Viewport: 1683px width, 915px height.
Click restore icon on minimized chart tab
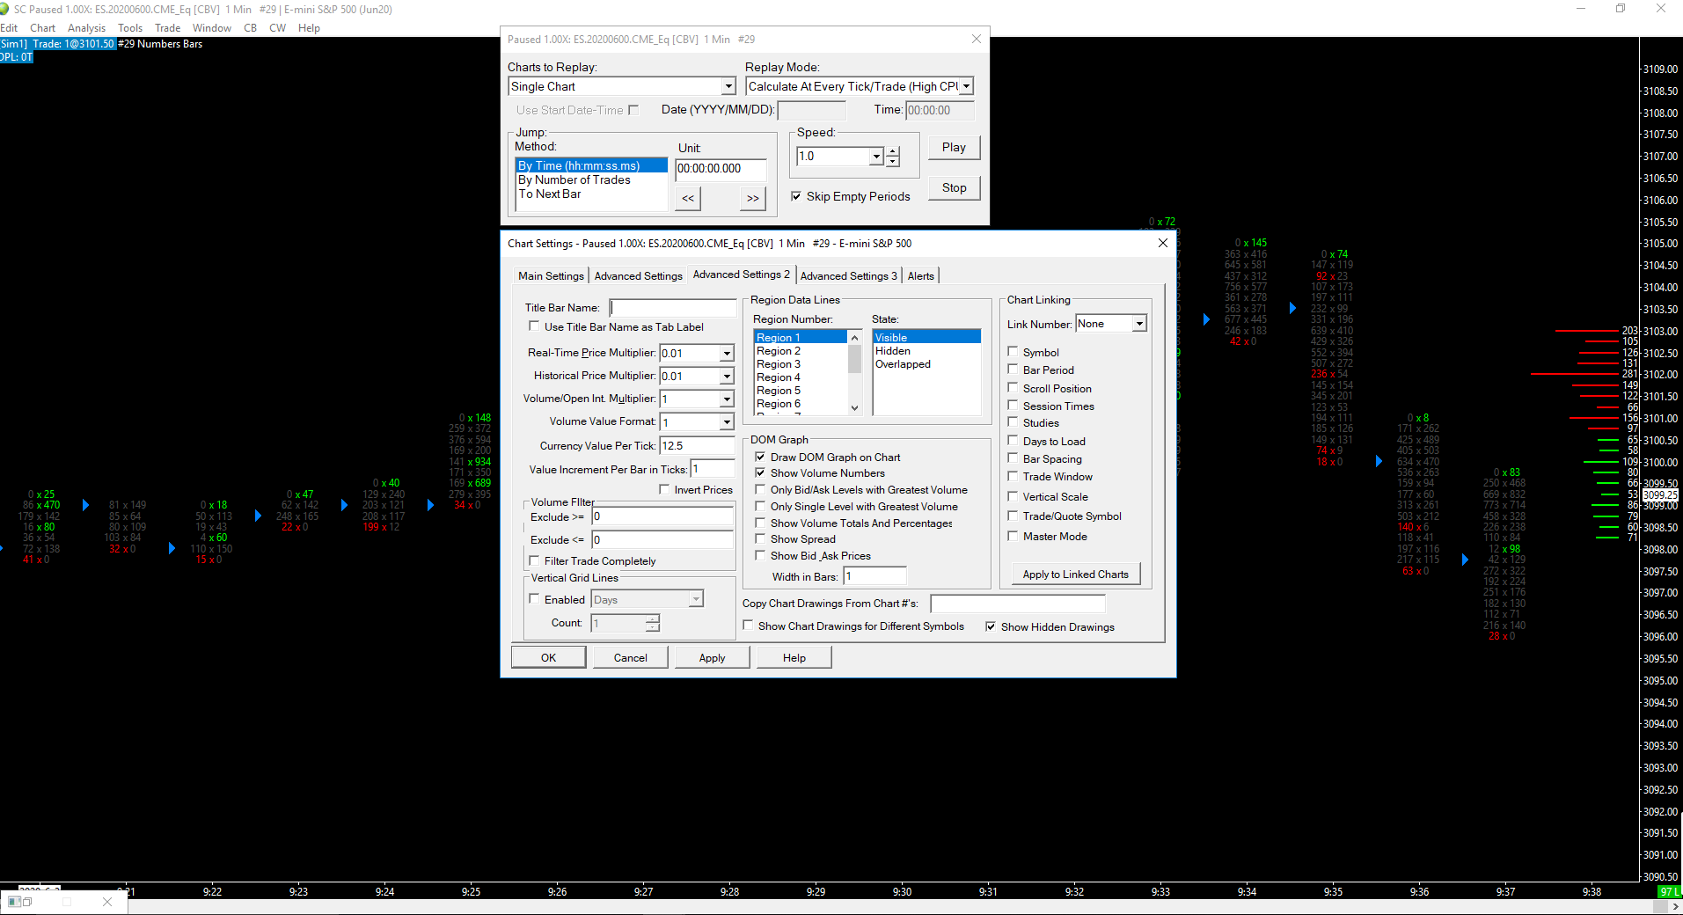click(26, 902)
